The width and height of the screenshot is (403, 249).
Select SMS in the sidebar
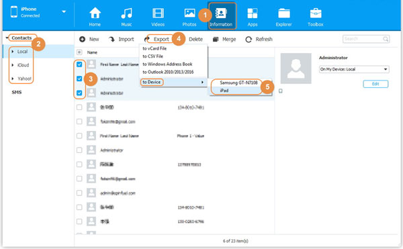click(17, 93)
